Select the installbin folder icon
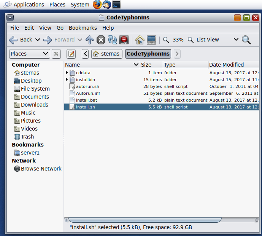Screen dimensions: 262x236 (x=72, y=80)
